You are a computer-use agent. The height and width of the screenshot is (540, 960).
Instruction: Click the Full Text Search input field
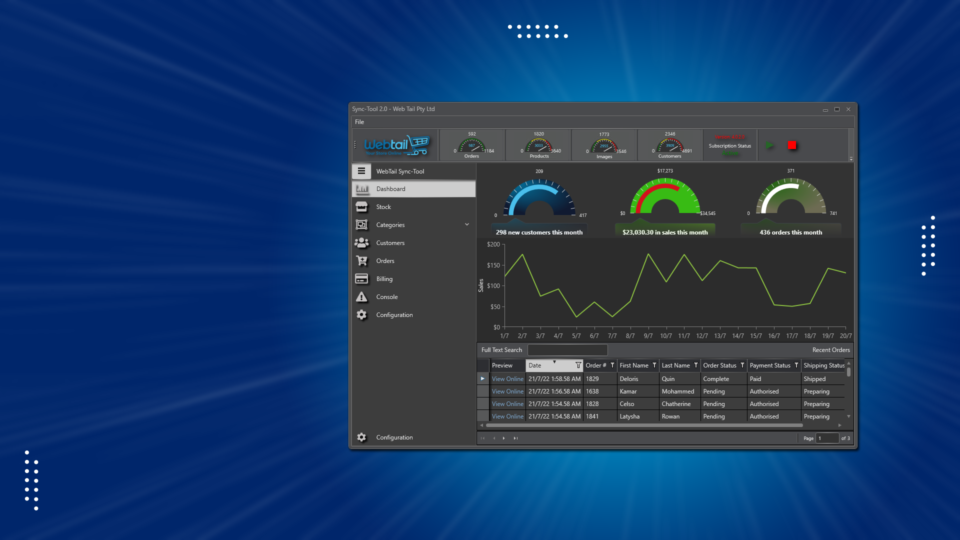567,350
